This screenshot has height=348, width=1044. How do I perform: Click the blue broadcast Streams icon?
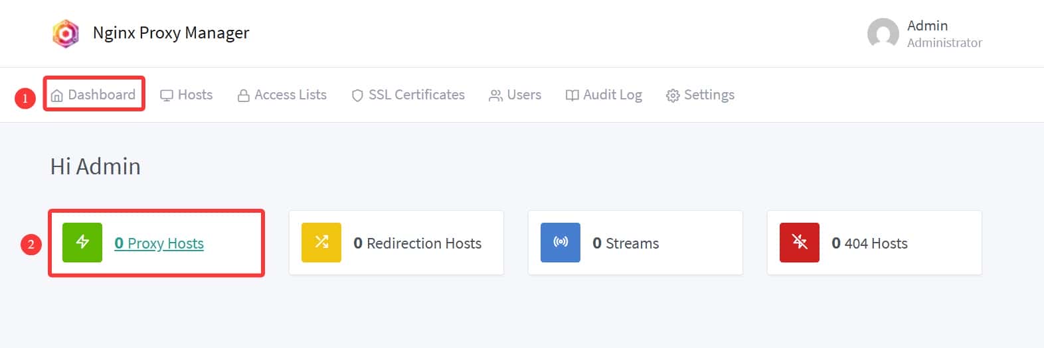click(x=561, y=243)
